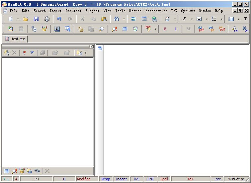Click the magnifier with red exclamation icon

114,29
